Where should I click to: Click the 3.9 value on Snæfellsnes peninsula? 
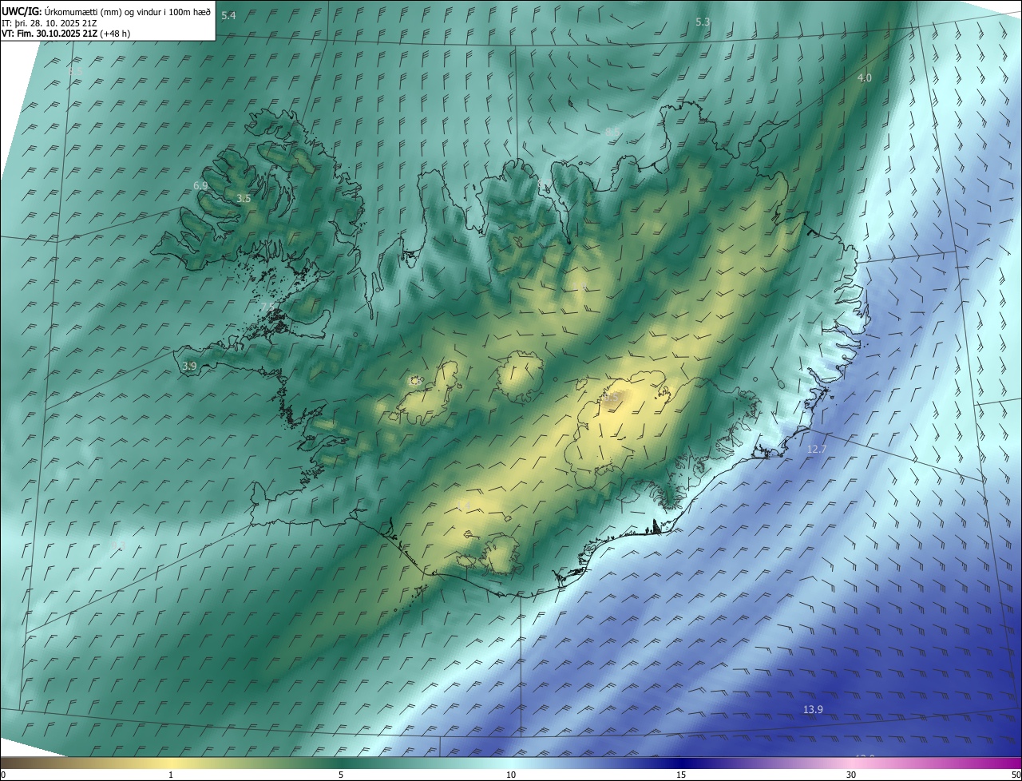[x=189, y=366]
